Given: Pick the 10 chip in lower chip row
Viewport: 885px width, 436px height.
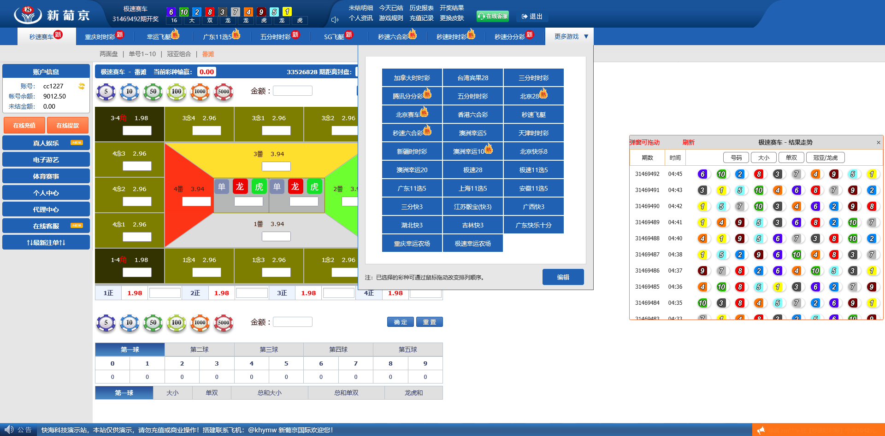Looking at the screenshot, I should click(130, 323).
